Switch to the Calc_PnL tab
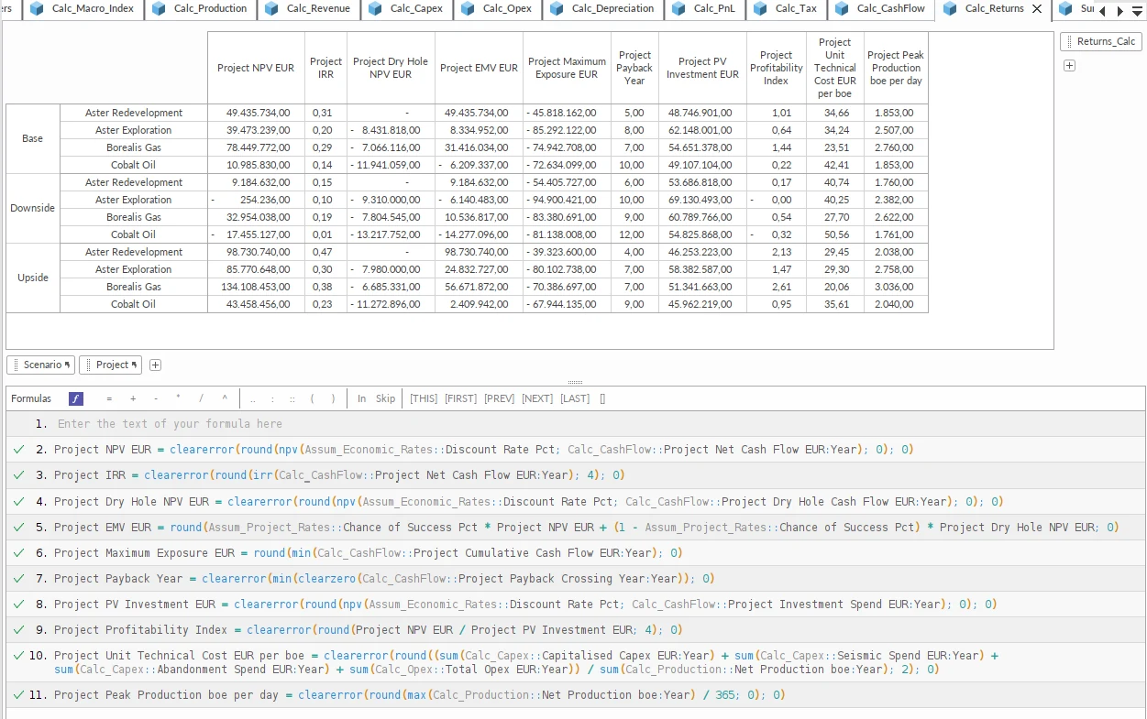This screenshot has height=719, width=1147. tap(704, 9)
